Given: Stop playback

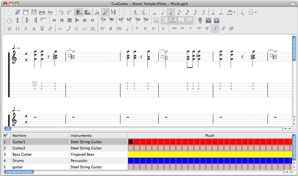Looking at the screenshot, I should click(x=69, y=20).
